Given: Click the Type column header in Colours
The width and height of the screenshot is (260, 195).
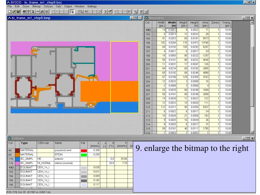Looking at the screenshot, I should pyautogui.click(x=28, y=145).
